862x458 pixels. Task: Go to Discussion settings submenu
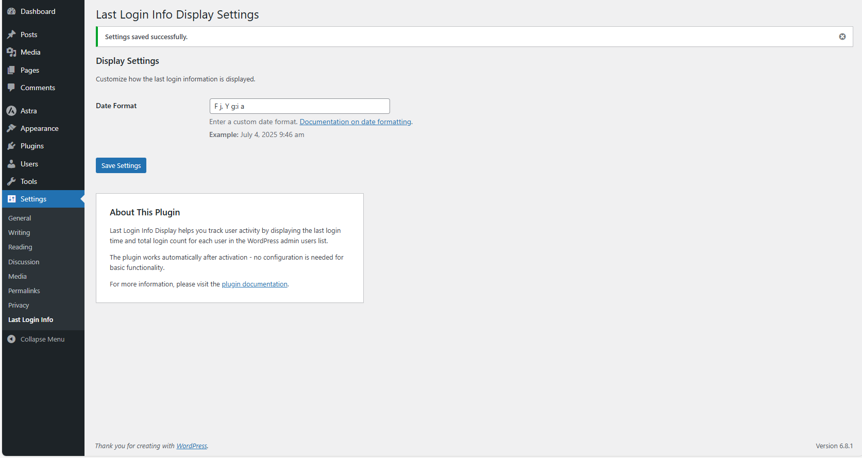(24, 262)
